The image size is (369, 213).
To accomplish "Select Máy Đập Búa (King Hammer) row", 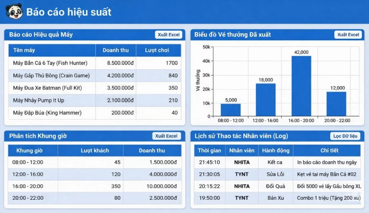I will [x=47, y=113].
